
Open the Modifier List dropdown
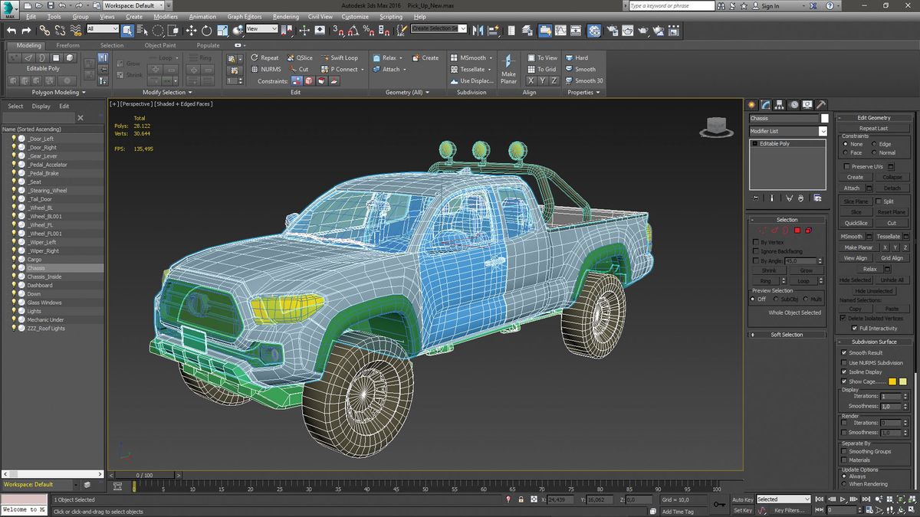[822, 131]
